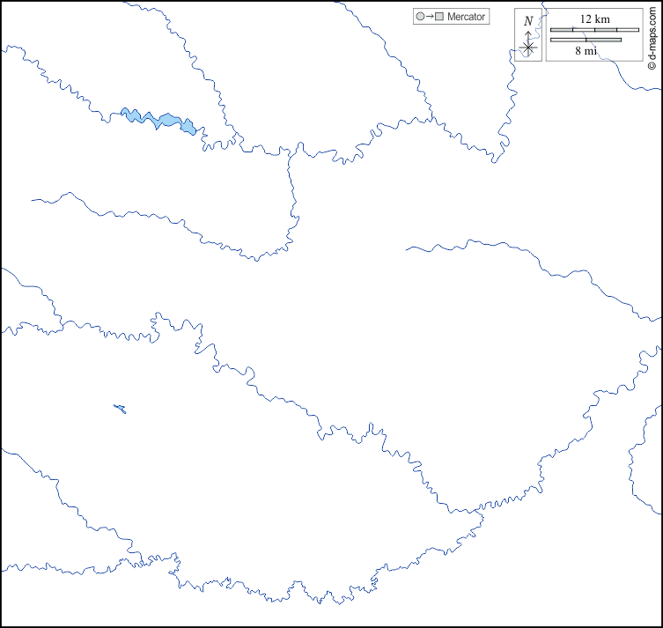Click the lower 8 mi scale bar
663x628 pixels.
(x=586, y=39)
